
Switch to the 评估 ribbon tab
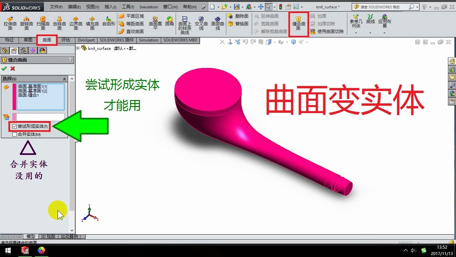(x=66, y=40)
